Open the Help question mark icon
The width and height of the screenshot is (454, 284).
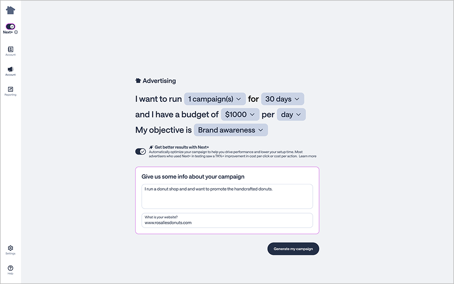point(10,268)
